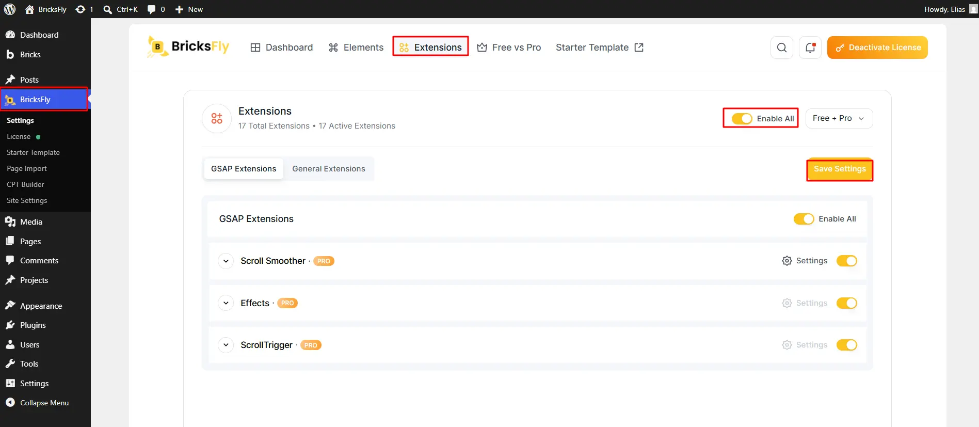The image size is (979, 427).
Task: Disable the Effects extension toggle
Action: click(847, 303)
